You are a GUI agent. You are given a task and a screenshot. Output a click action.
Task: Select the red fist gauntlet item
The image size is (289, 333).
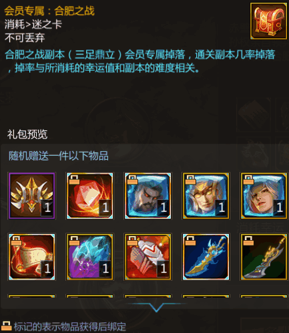[x=148, y=257]
